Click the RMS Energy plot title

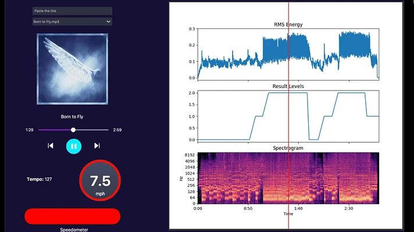tap(288, 24)
